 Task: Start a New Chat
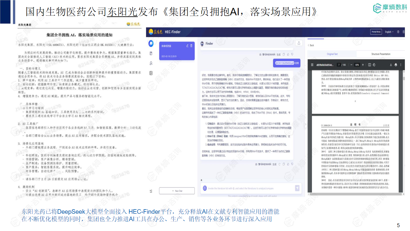point(177,191)
